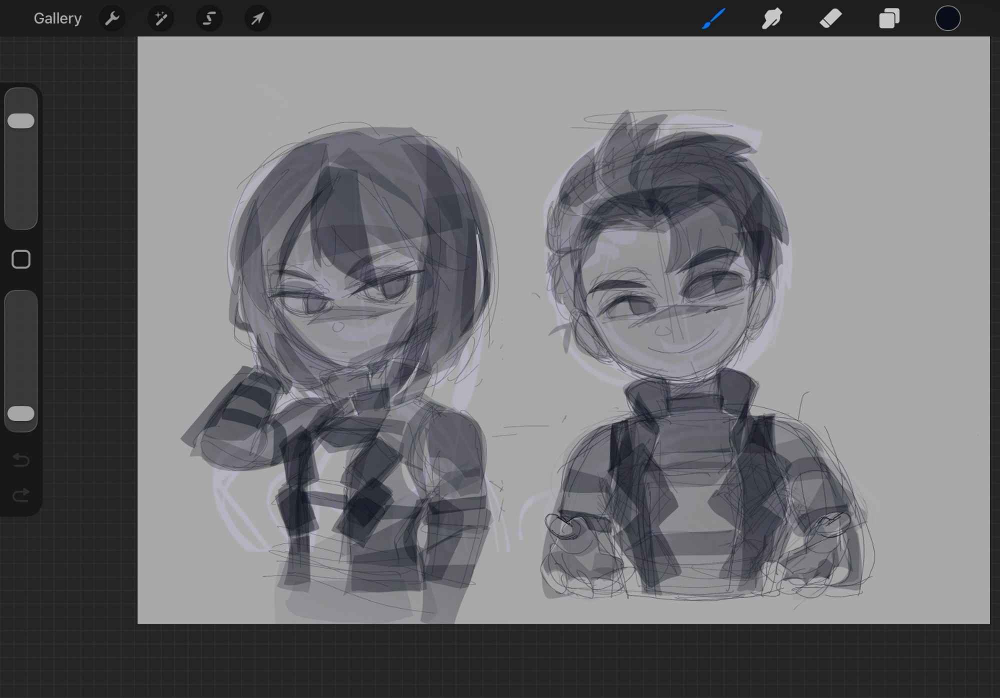Click the brush opacity slider handle
The image size is (1000, 698).
(x=21, y=413)
